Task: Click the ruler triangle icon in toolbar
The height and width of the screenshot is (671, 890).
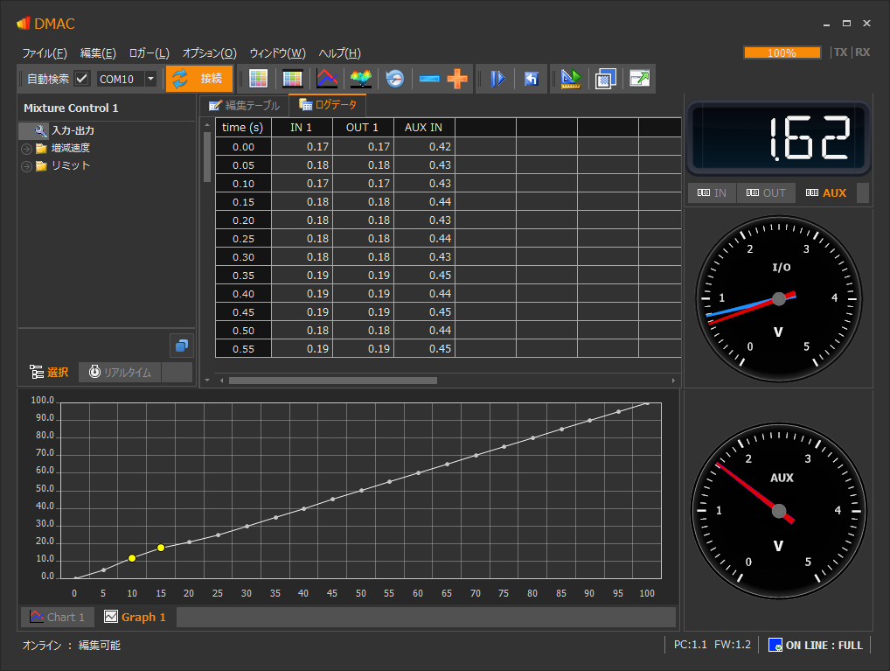Action: [x=571, y=79]
